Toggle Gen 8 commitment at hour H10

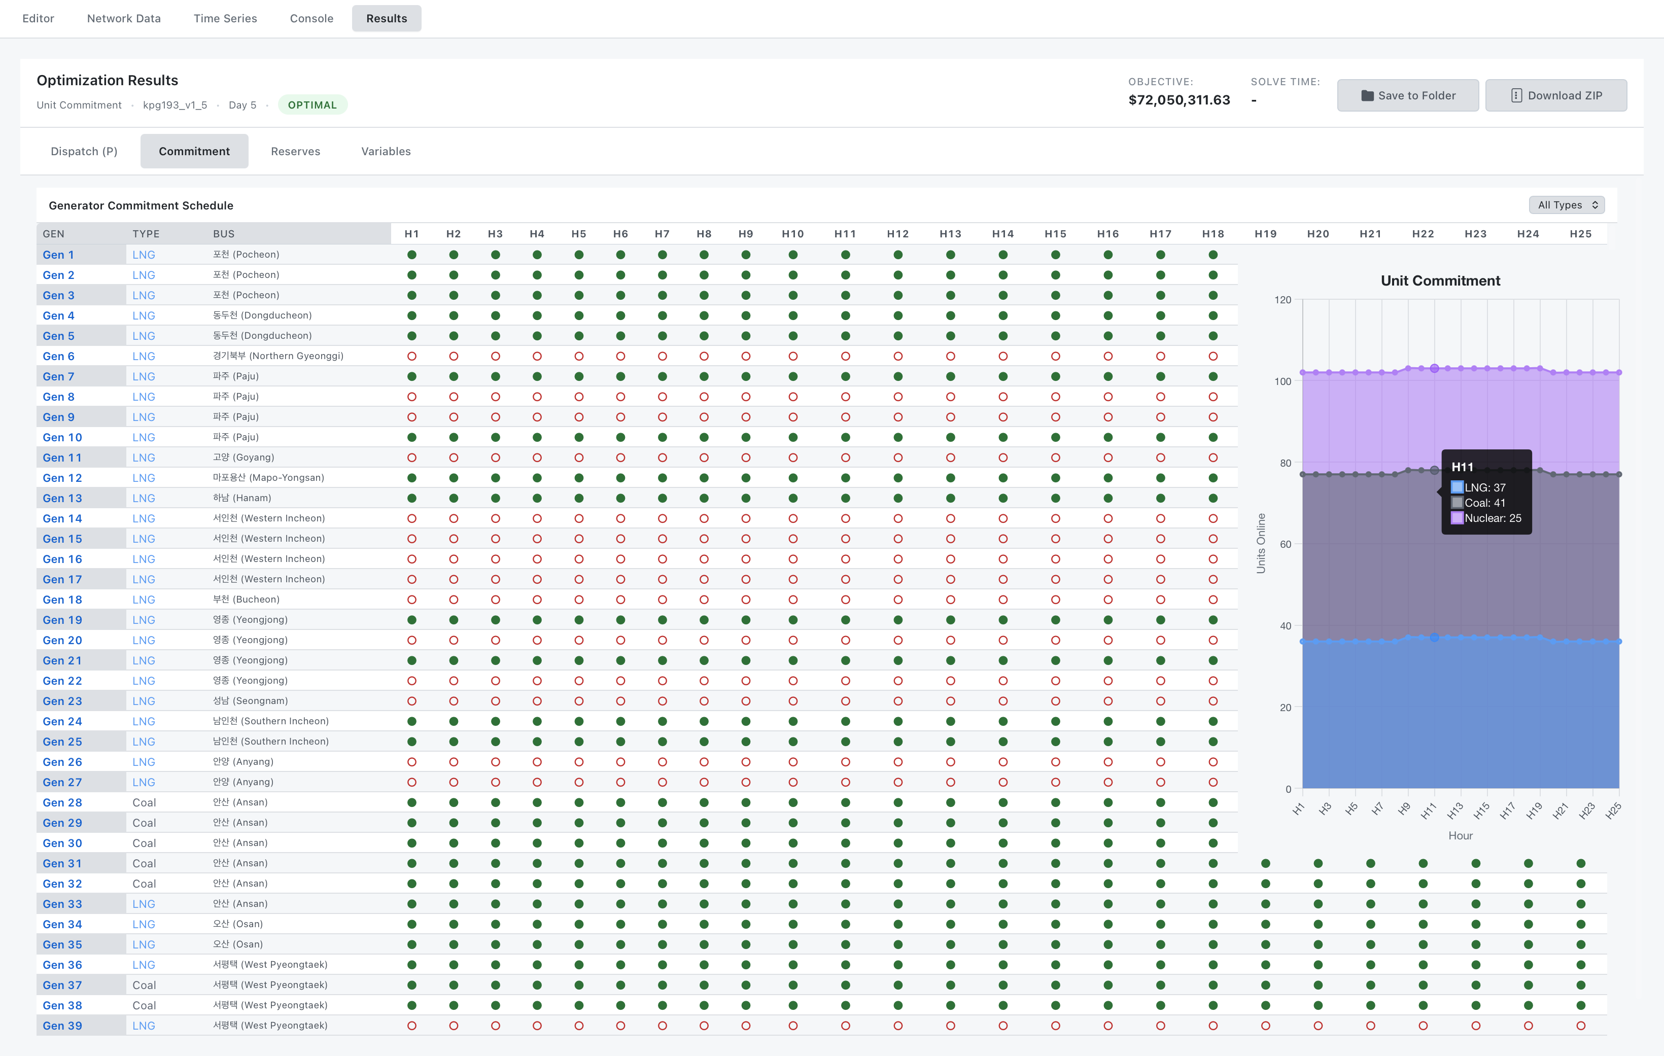(792, 396)
